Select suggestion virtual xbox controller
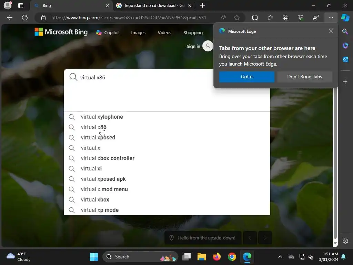Viewport: 353px width, 265px height. (x=167, y=158)
